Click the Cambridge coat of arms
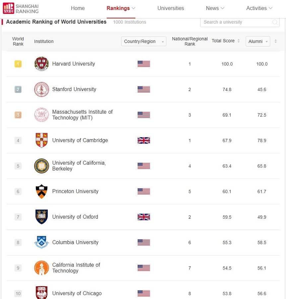The width and height of the screenshot is (286, 299). pos(41,140)
